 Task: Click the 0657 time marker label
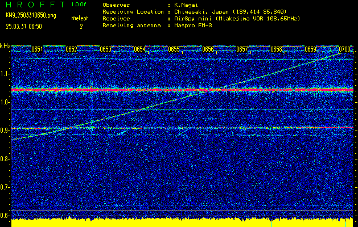point(242,49)
